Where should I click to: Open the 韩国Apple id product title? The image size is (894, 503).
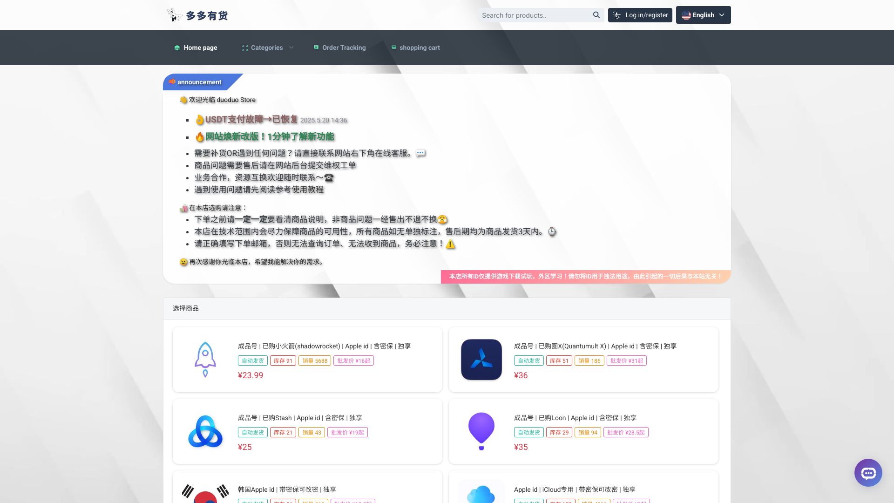[x=287, y=489]
